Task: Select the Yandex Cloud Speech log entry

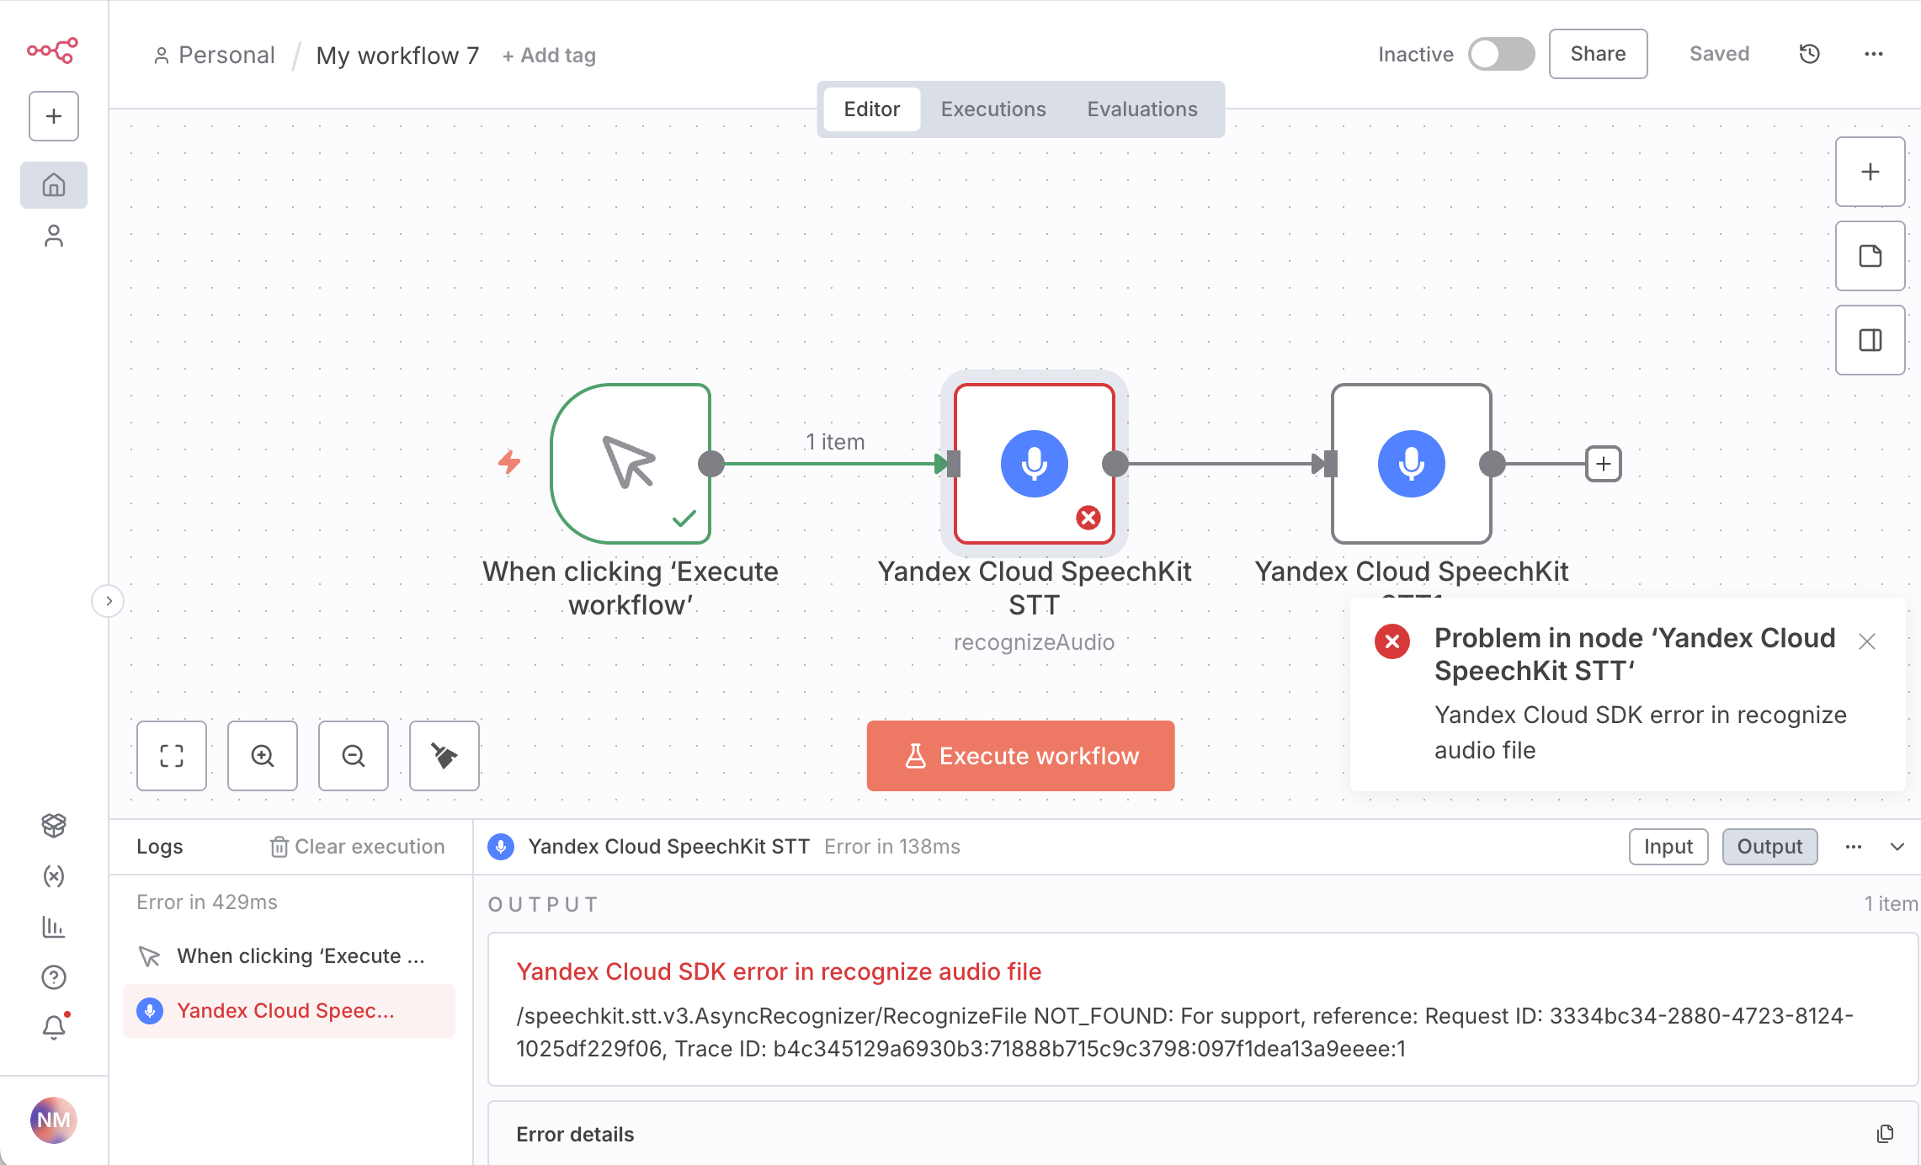Action: pos(289,1010)
